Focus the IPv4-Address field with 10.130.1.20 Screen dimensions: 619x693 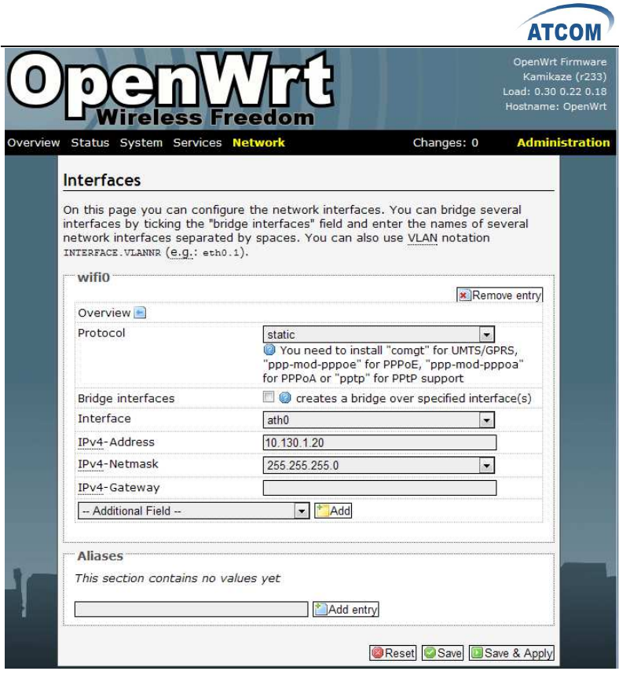tap(379, 443)
